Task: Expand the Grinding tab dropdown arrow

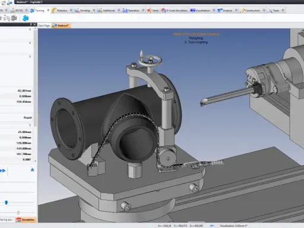Action: 94,10
